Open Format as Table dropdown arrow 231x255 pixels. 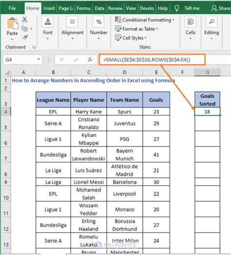coord(157,29)
